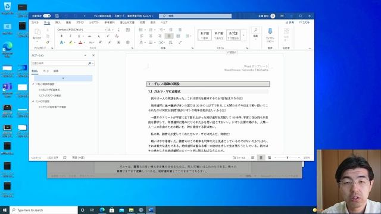Click the Bullets list icon
Viewport: 381px width, 214px height.
point(140,30)
